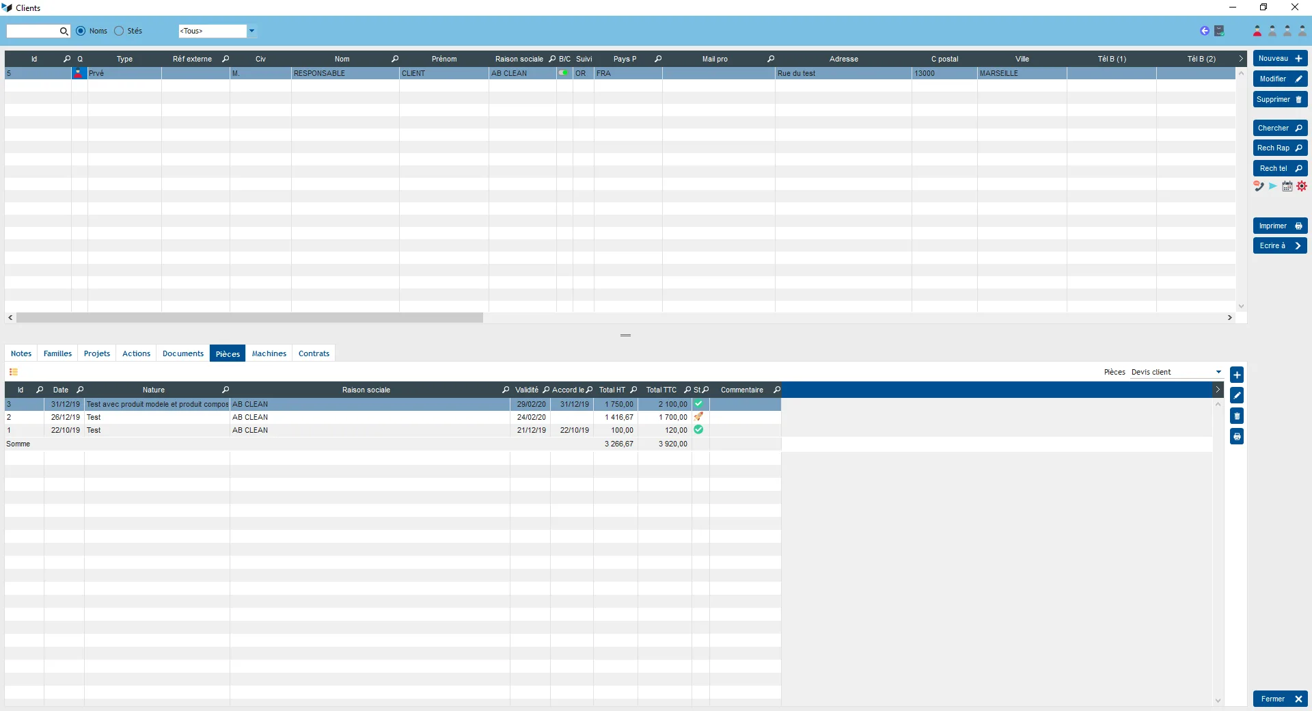Click the green circle status icon for pièce 1
This screenshot has height=711, width=1312.
pyautogui.click(x=698, y=429)
